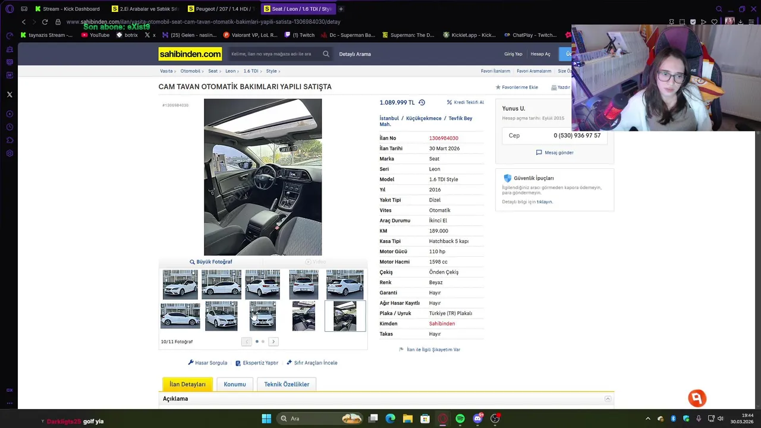The image size is (761, 428).
Task: Go to previous thumbnail page arrow
Action: [246, 342]
